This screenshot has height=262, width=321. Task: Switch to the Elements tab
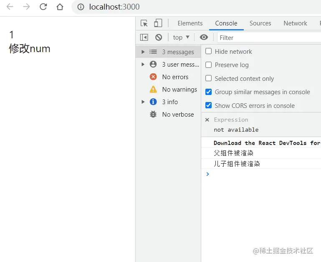click(x=190, y=23)
